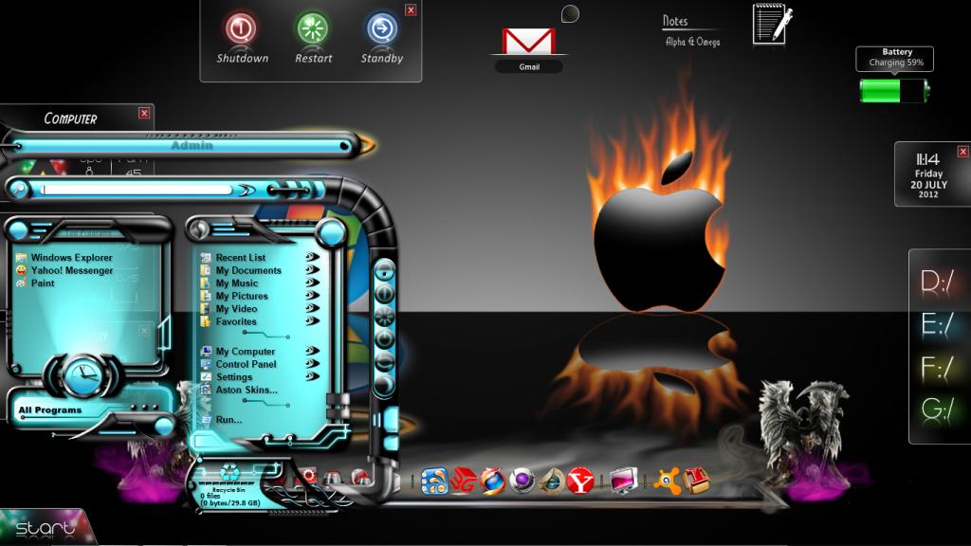Image resolution: width=971 pixels, height=546 pixels.
Task: Click the 20 JULY date text
Action: (928, 185)
